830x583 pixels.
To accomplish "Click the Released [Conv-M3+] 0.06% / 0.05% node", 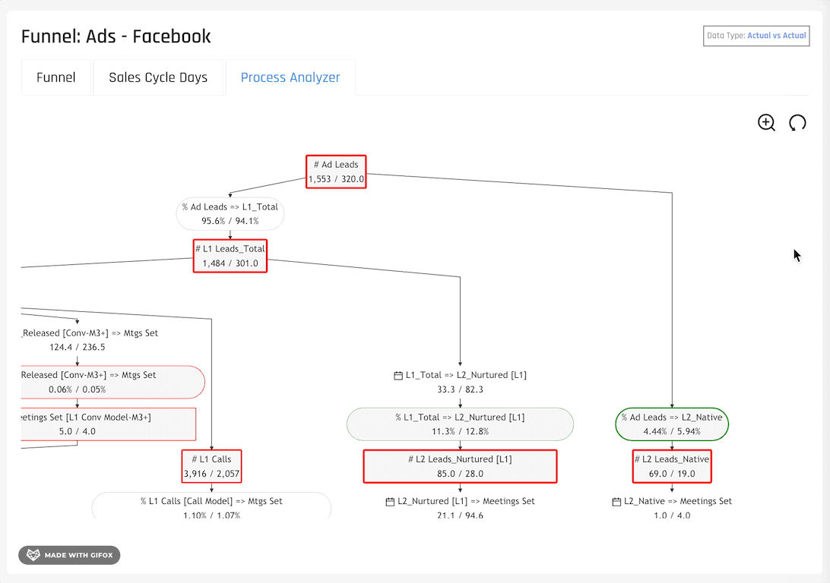I will pos(112,382).
